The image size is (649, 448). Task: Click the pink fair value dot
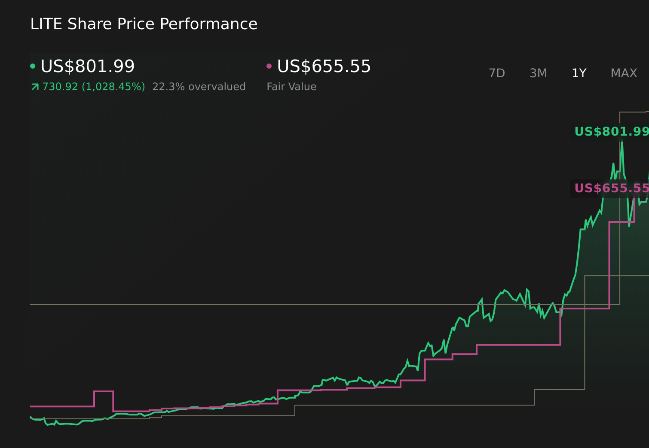(x=269, y=66)
